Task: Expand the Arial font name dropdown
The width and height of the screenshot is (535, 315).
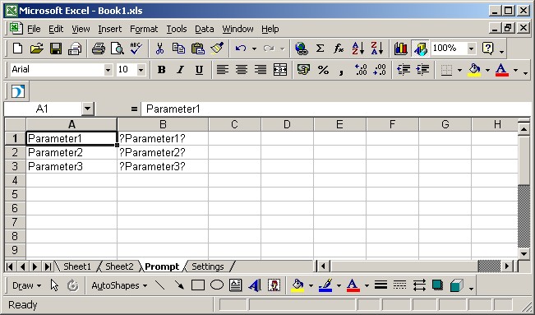Action: click(x=108, y=70)
